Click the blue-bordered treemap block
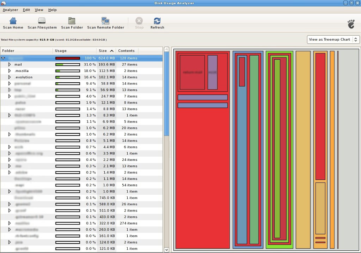Viewport: 361px width, 253px height. click(x=248, y=150)
